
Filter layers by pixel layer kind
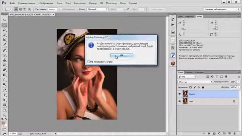[x=208, y=77]
